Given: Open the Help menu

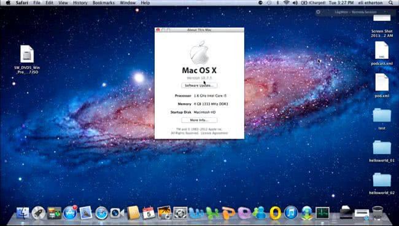Looking at the screenshot, I should pyautogui.click(x=145, y=3).
